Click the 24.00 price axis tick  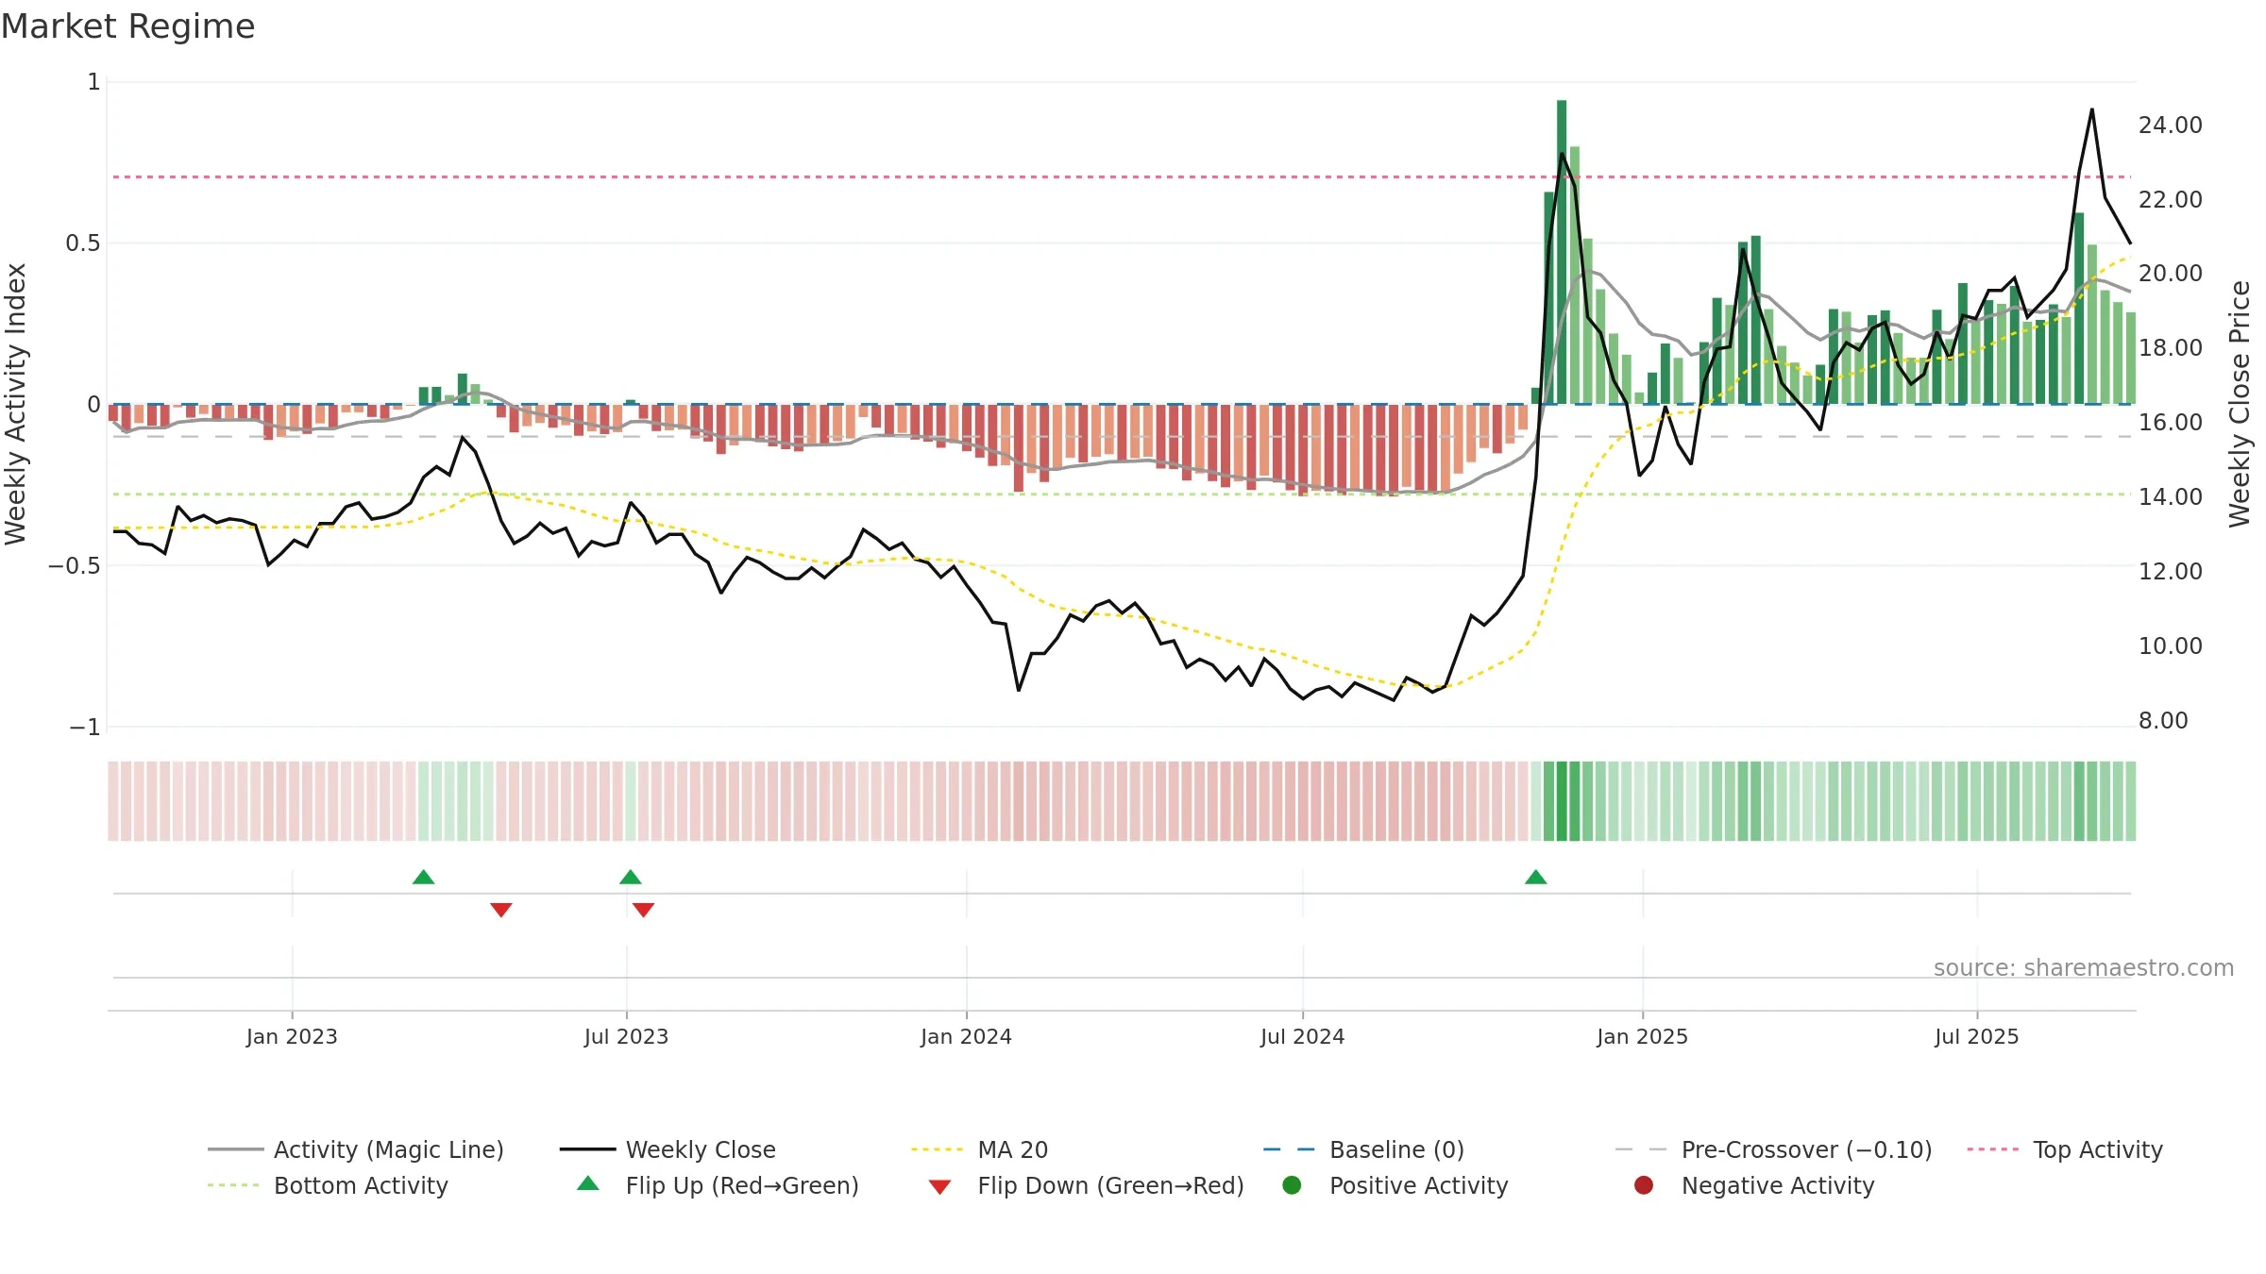pos(2170,125)
